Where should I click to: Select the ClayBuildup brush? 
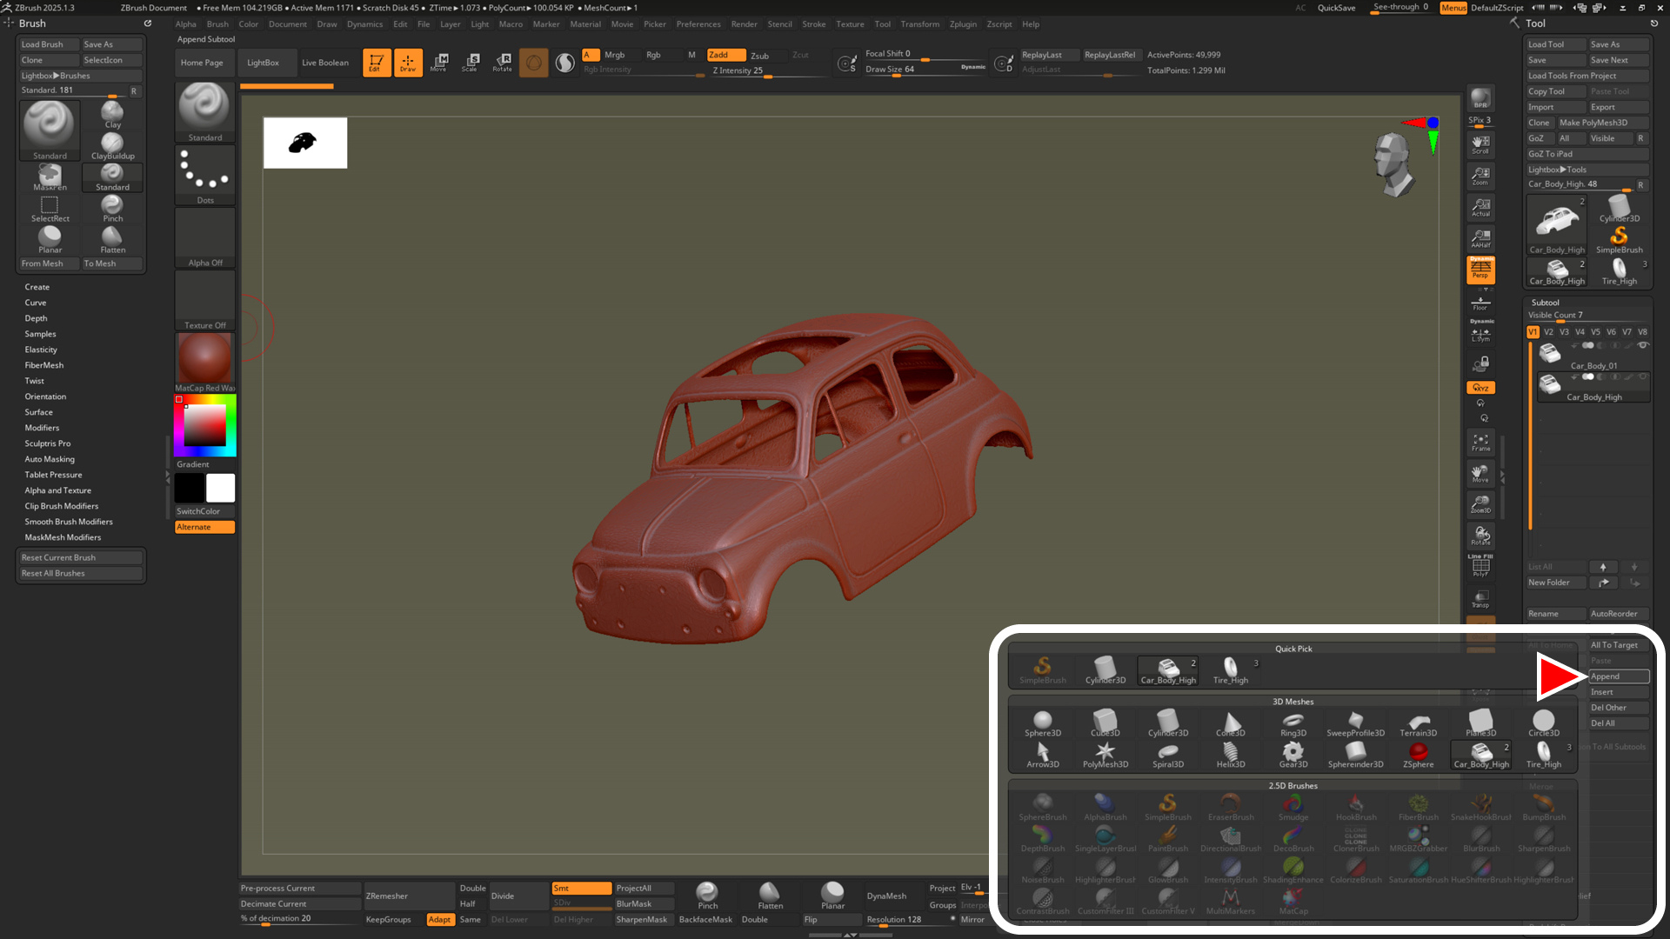click(113, 147)
